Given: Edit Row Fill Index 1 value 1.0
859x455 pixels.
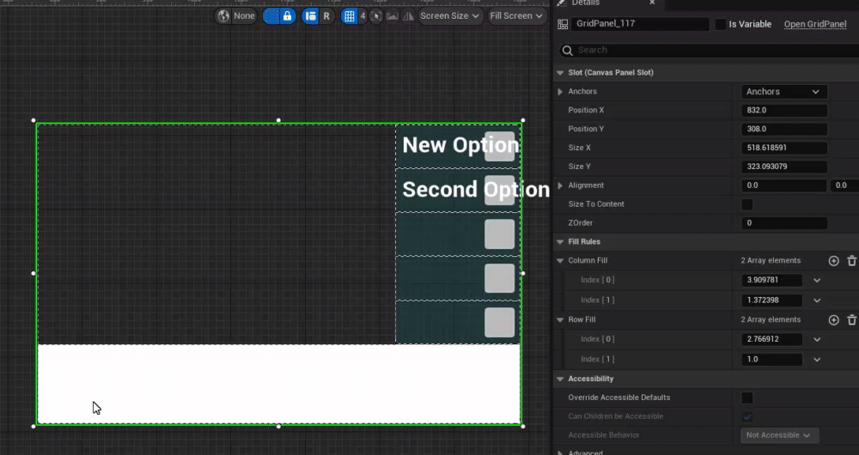Looking at the screenshot, I should pyautogui.click(x=771, y=359).
